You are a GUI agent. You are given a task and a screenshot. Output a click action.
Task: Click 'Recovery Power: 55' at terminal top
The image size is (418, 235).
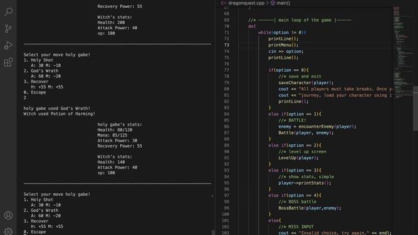point(120,7)
